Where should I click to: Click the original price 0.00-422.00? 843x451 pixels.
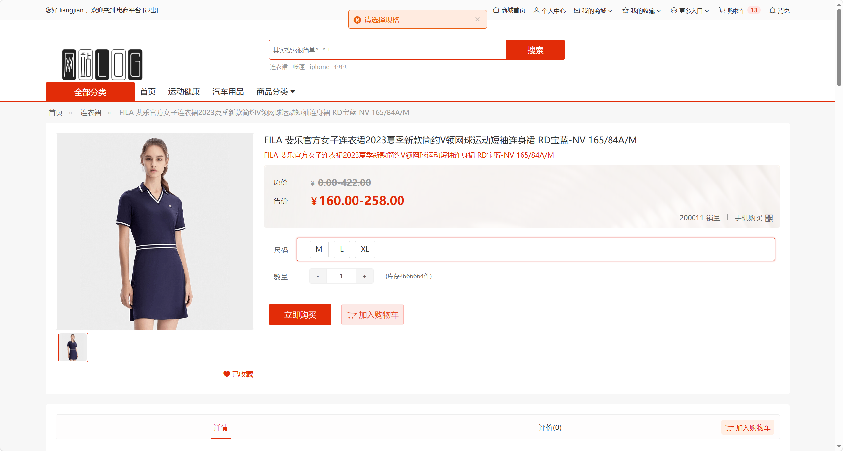pyautogui.click(x=344, y=183)
